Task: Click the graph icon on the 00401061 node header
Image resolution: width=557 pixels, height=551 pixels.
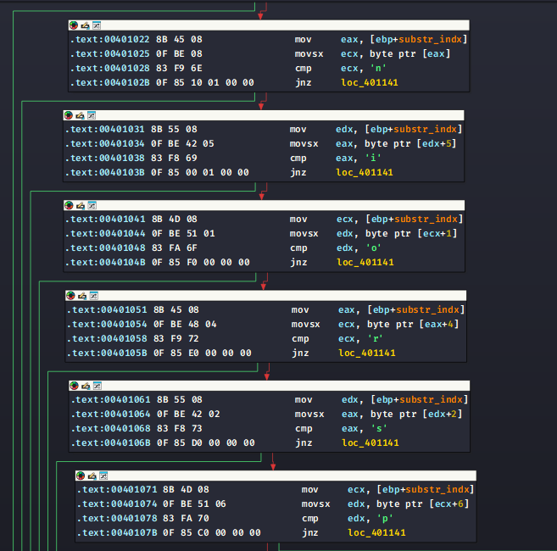Action: [97, 386]
